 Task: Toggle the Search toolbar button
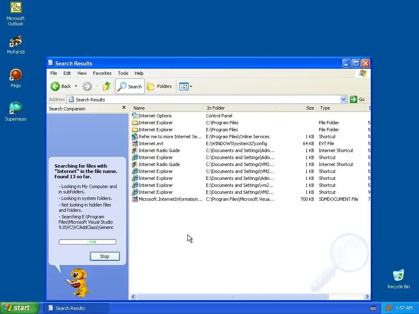[130, 86]
